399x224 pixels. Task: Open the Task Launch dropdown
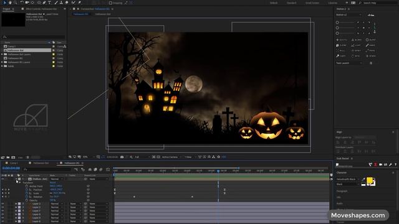click(349, 63)
